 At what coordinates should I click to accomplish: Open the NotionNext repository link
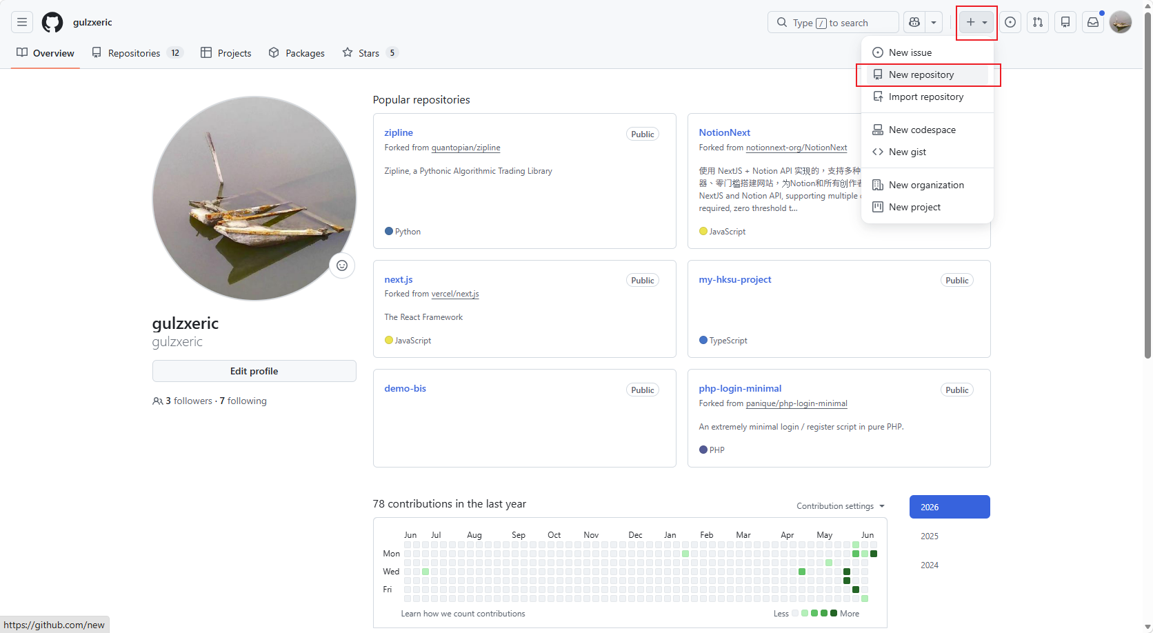725,132
